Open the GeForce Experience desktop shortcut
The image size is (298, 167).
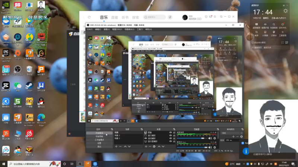(x=6, y=7)
